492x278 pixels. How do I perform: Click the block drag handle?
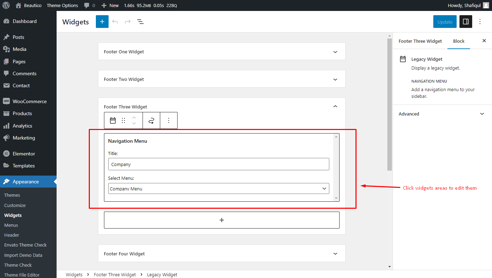123,120
